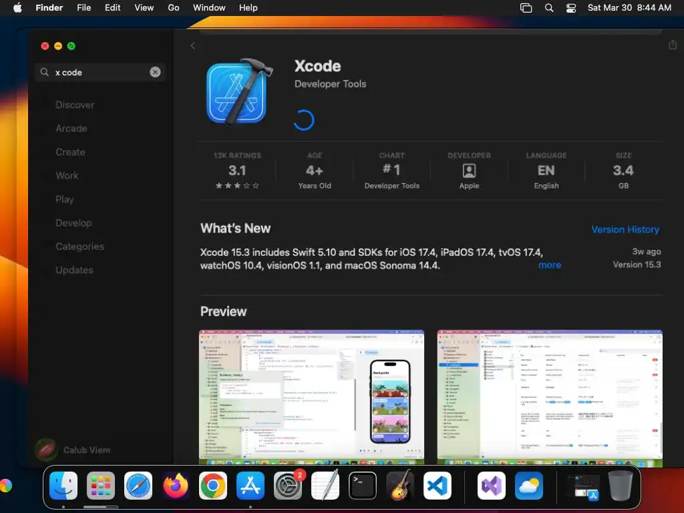The height and width of the screenshot is (513, 684).
Task: Click the #1 Developer Tools chart block
Action: (x=391, y=170)
